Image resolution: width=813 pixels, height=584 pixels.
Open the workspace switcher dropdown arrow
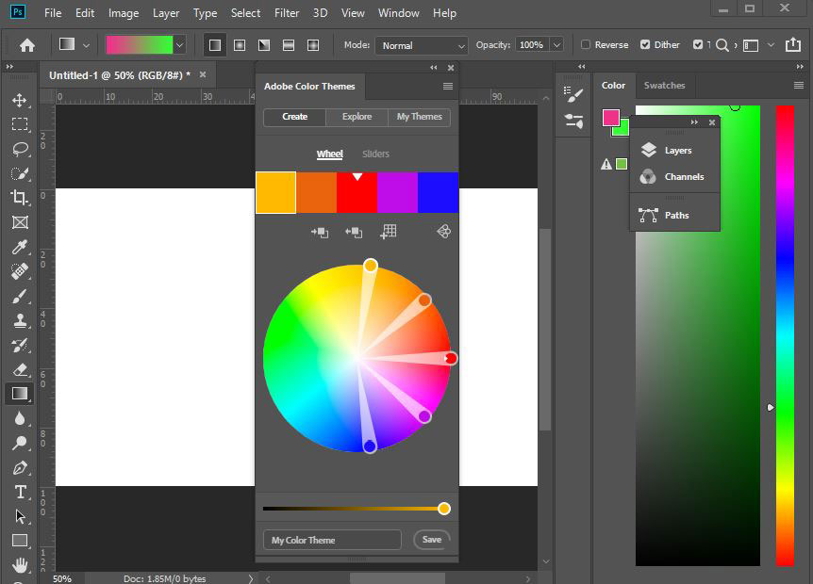pyautogui.click(x=771, y=45)
